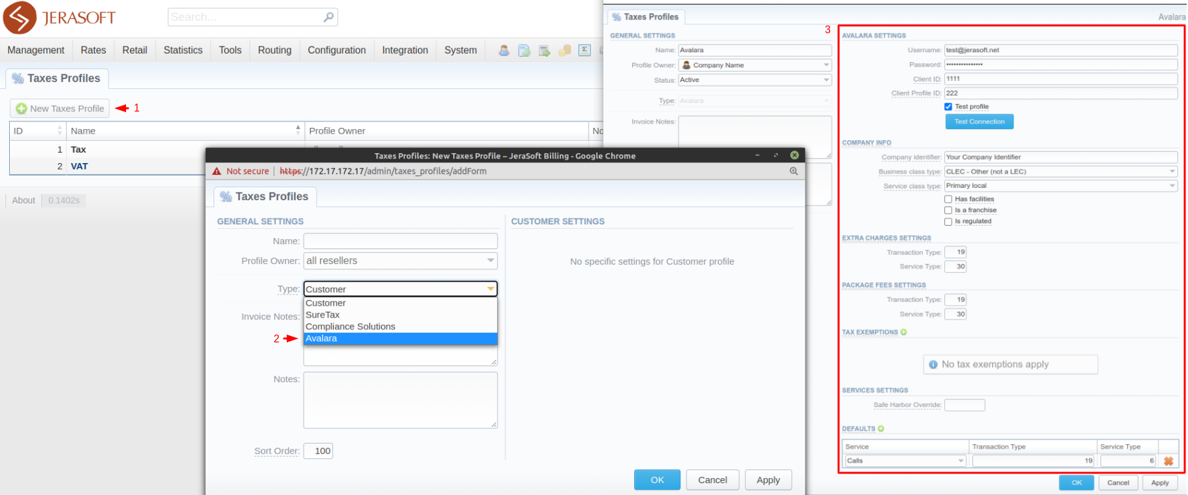The width and height of the screenshot is (1188, 495).
Task: Click the percent icon on main Taxes Profiles tab
Action: [x=18, y=78]
